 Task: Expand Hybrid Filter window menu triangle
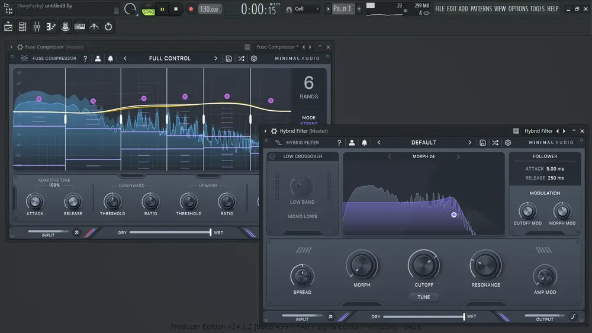pyautogui.click(x=265, y=131)
